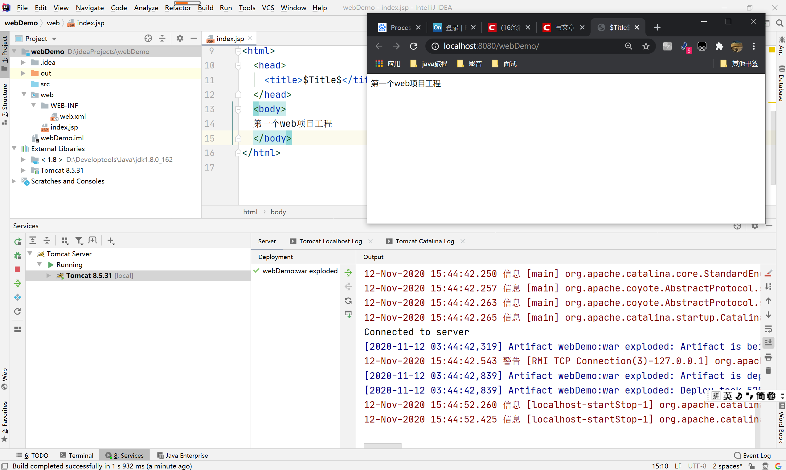Click the Filter icon in Services toolbar
786x470 pixels.
[79, 241]
